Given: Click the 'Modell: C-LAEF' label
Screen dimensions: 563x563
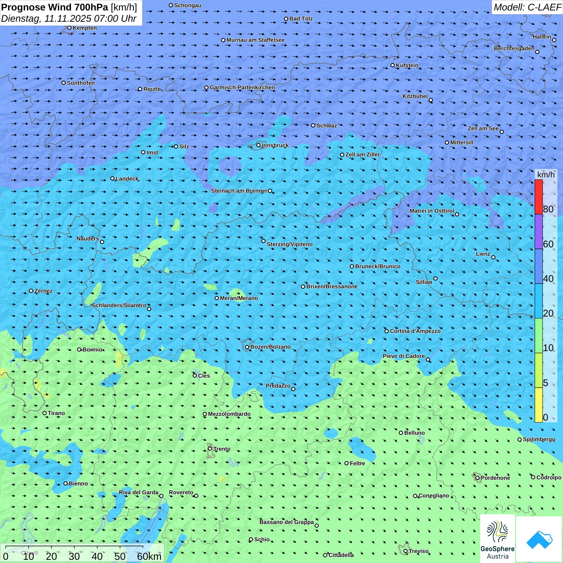Looking at the screenshot, I should click(527, 7).
